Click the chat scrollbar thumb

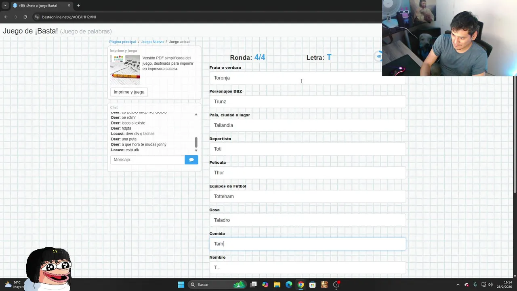point(196,142)
